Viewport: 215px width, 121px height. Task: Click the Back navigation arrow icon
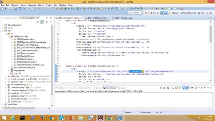pos(169,8)
